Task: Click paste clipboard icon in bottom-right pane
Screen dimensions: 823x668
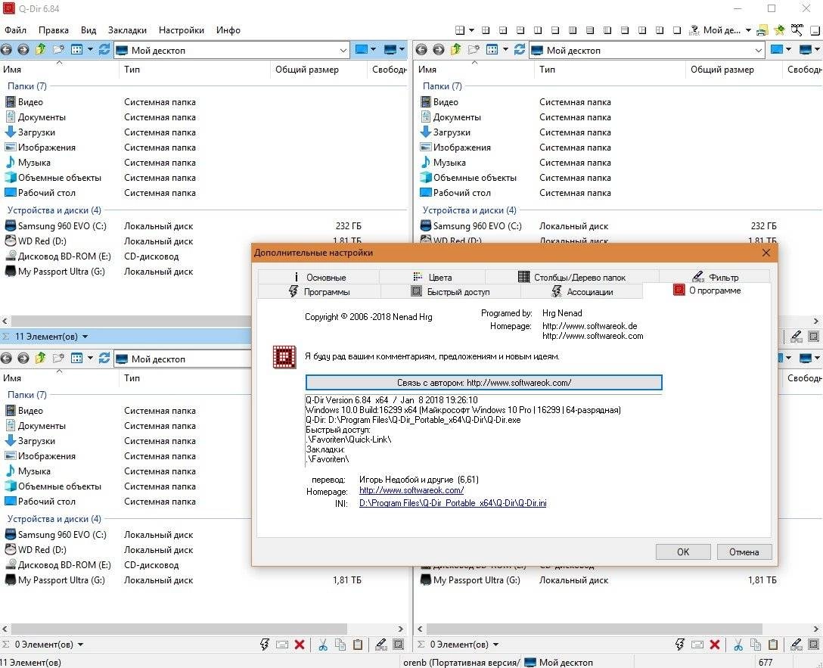Action: pyautogui.click(x=772, y=645)
